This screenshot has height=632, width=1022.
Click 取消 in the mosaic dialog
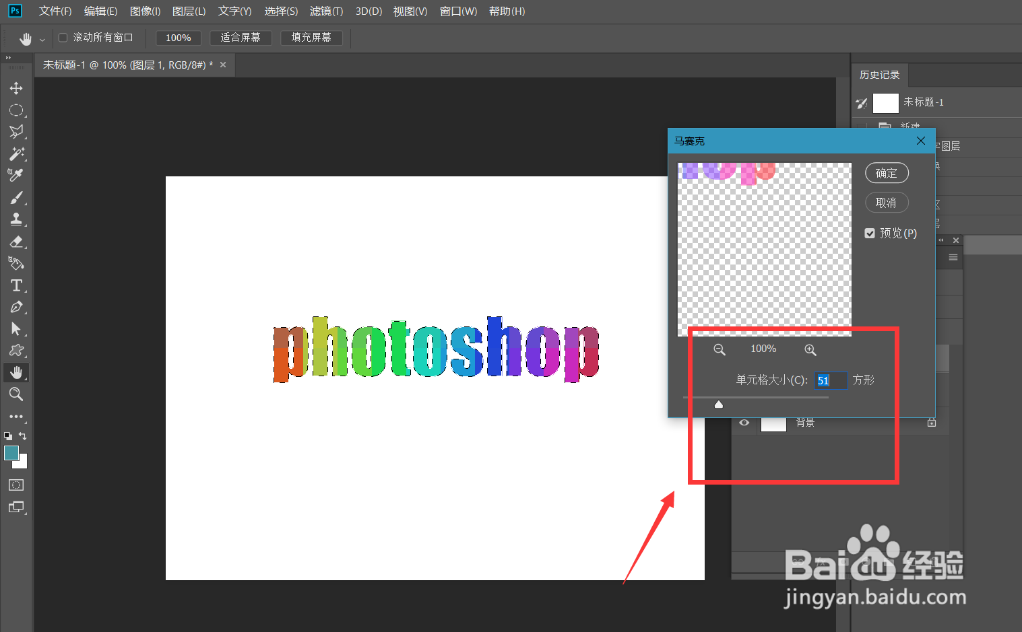tap(887, 203)
